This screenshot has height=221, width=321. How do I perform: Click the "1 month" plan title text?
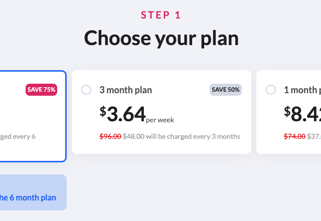(x=302, y=90)
